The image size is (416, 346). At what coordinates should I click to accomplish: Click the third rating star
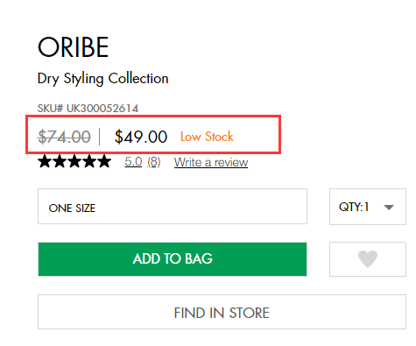74,161
